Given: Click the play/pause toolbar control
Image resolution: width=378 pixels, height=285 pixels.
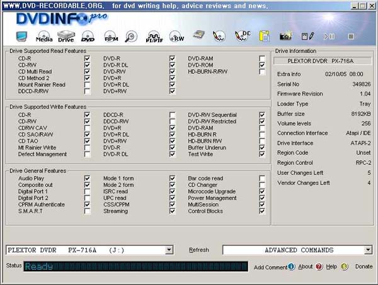Looking at the screenshot, I should point(329,36).
